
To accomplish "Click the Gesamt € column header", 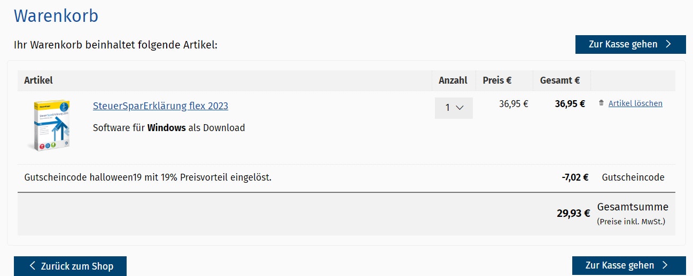I will click(x=560, y=80).
